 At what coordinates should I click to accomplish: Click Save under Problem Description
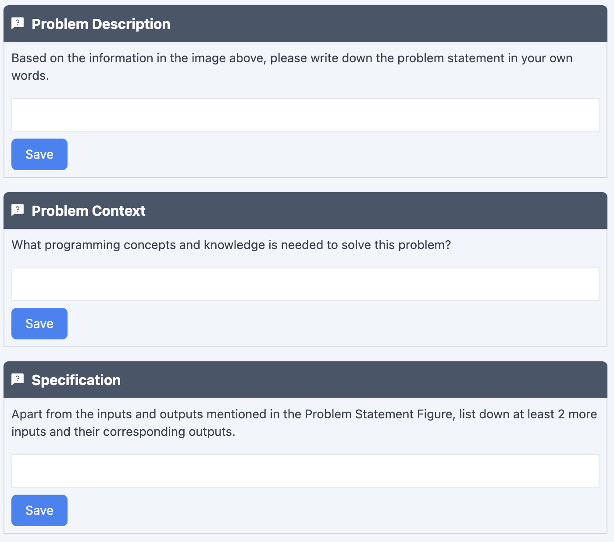[39, 154]
